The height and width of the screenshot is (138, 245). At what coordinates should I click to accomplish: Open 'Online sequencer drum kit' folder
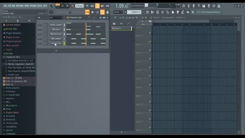coord(20,64)
